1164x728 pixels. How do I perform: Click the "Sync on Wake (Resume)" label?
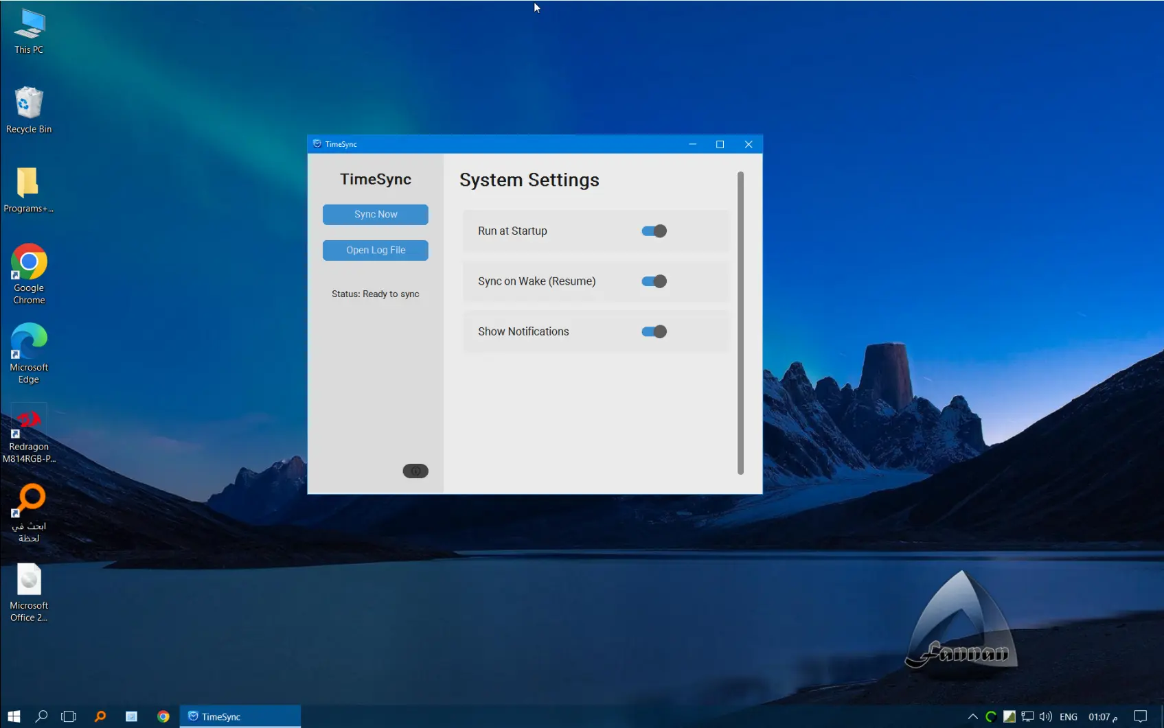click(x=536, y=281)
